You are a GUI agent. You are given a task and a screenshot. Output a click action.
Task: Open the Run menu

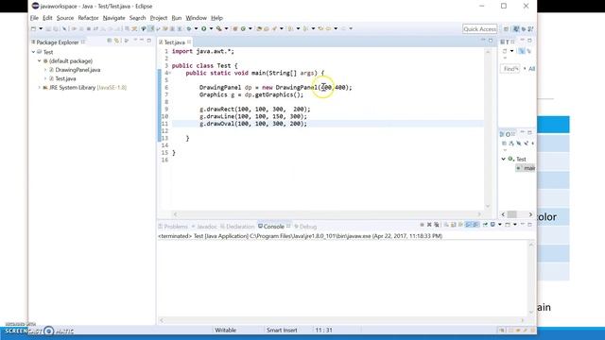tap(177, 18)
